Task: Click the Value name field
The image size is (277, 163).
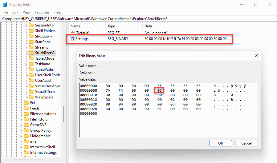Action: tap(169, 72)
